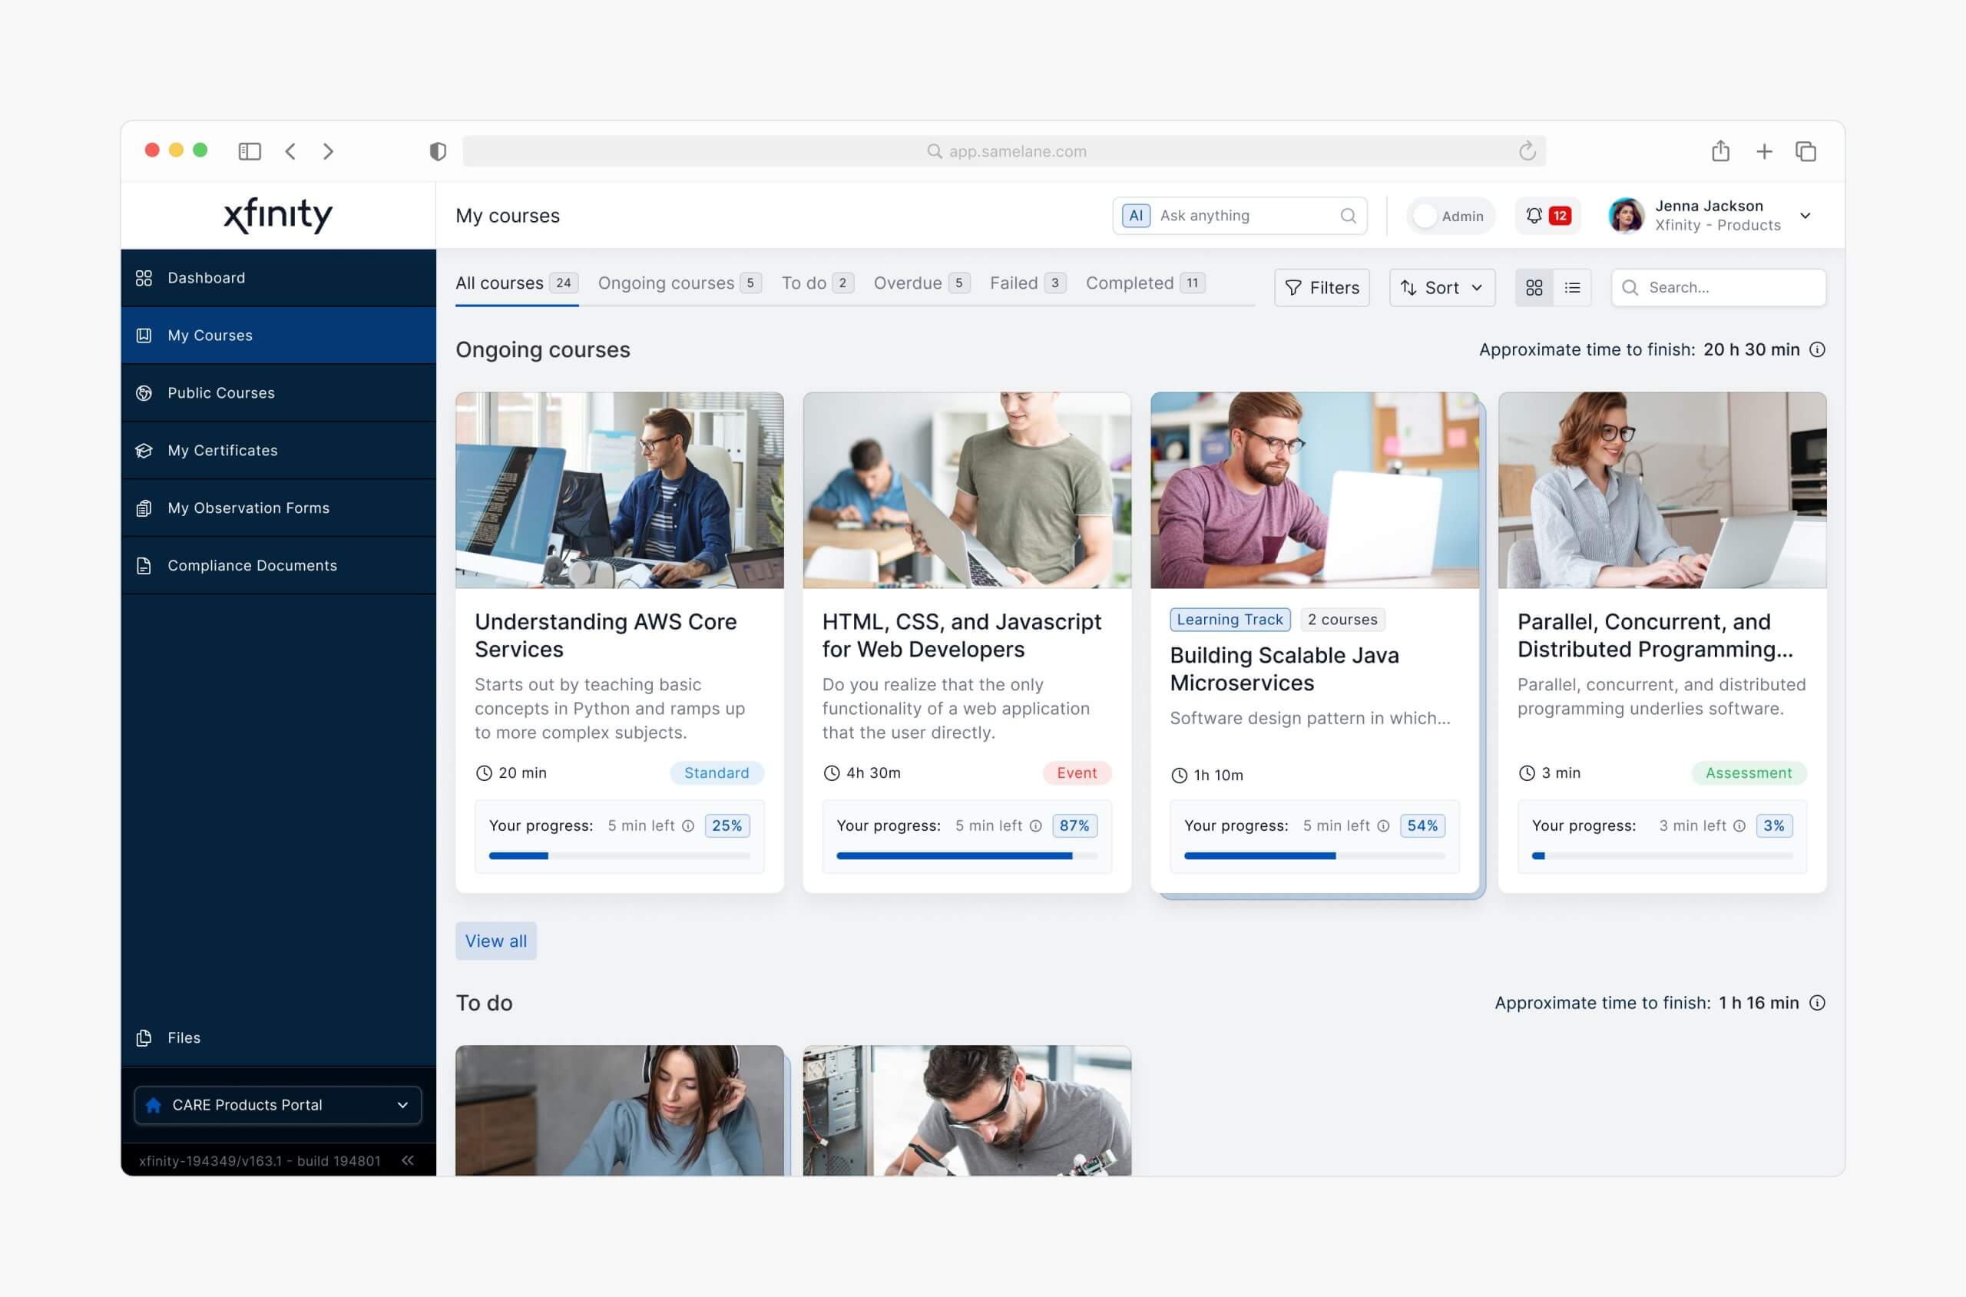Click the AI Ask anything field
Screen dimensions: 1966x1297
pos(1240,216)
